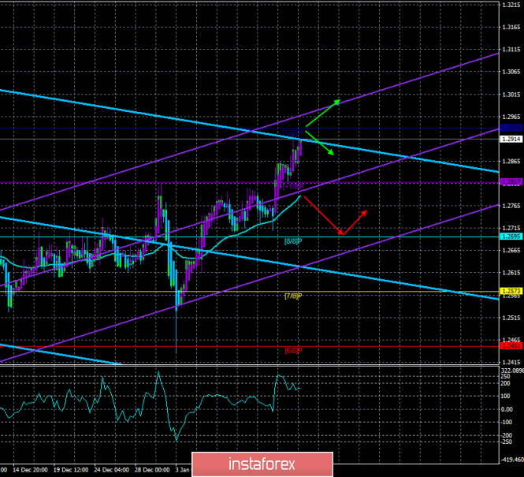Select the red 1.2451 price tag
This screenshot has width=524, height=477.
(510, 345)
